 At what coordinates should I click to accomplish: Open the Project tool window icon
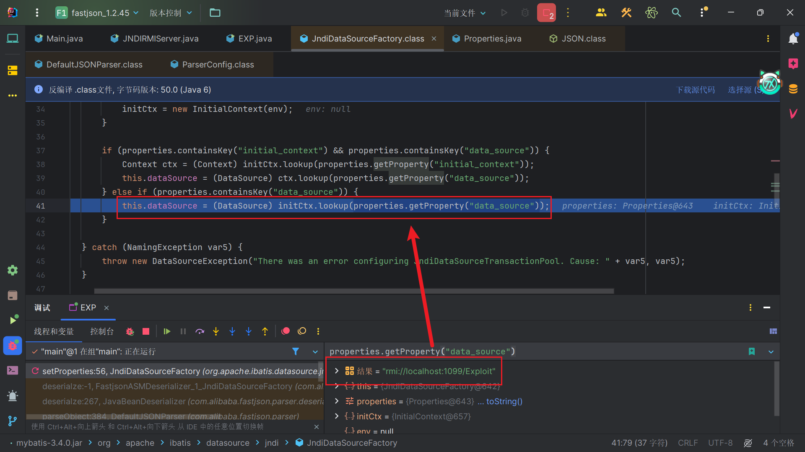point(13,39)
